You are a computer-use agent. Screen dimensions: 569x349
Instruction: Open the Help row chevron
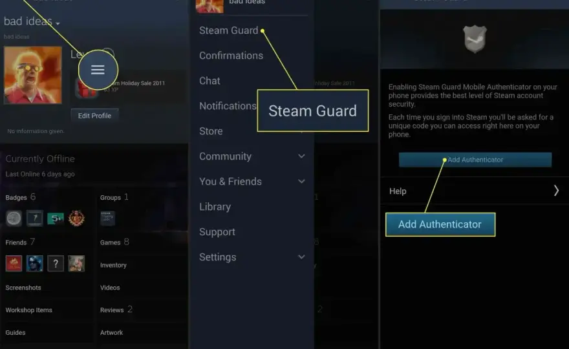pos(556,191)
